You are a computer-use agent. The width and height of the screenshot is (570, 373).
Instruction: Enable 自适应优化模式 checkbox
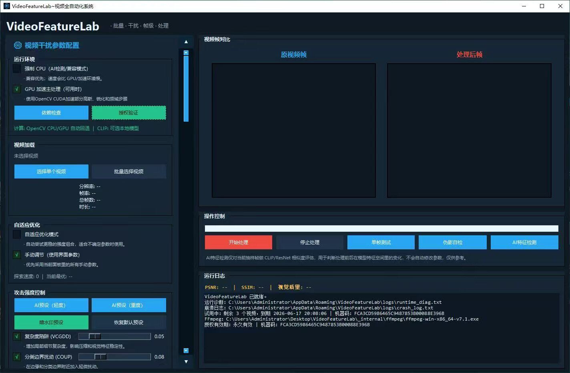click(x=17, y=234)
